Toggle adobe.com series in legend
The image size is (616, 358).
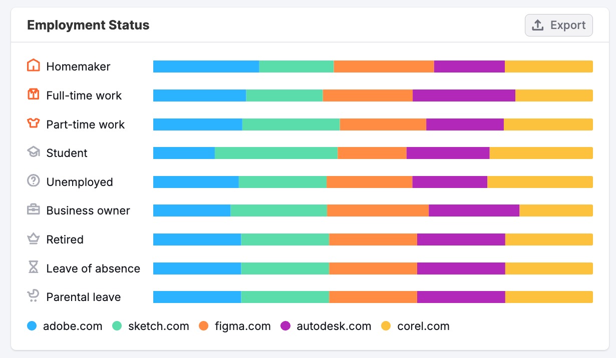(65, 326)
